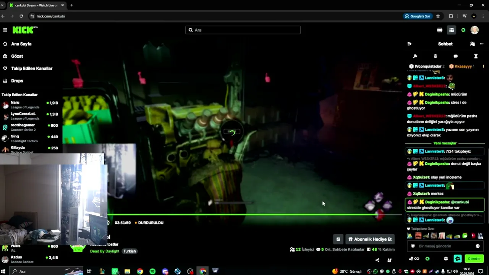489x275 pixels.
Task: Bookmark this page with star icon
Action: (x=438, y=16)
